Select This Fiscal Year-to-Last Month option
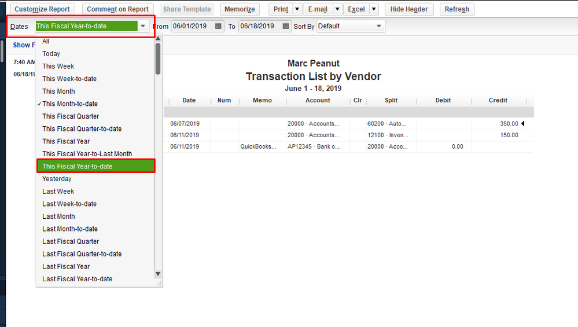The height and width of the screenshot is (327, 578). pos(95,154)
